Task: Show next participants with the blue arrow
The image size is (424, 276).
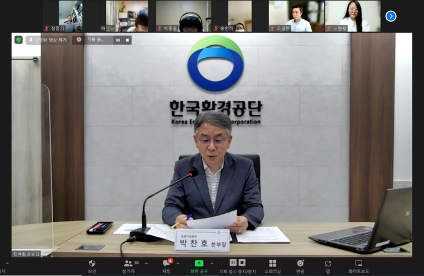Action: 391,16
